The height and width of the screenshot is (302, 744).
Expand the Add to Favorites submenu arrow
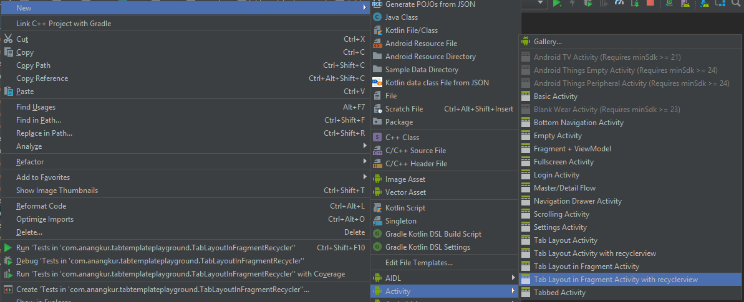click(364, 177)
